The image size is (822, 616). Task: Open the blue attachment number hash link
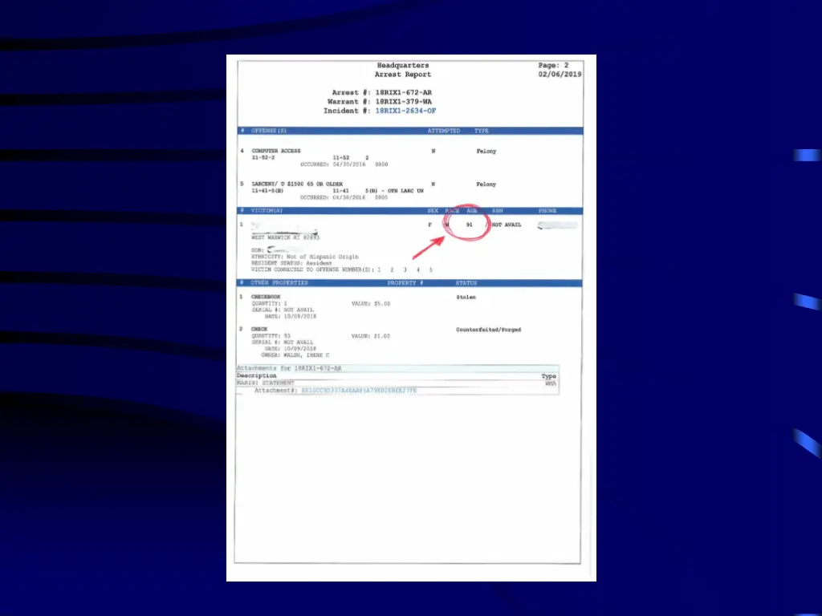coord(359,391)
